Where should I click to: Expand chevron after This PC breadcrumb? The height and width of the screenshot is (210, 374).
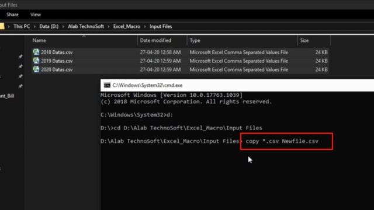coord(34,27)
